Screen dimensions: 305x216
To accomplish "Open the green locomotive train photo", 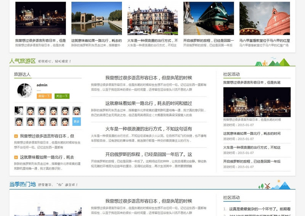I will coord(209,18).
